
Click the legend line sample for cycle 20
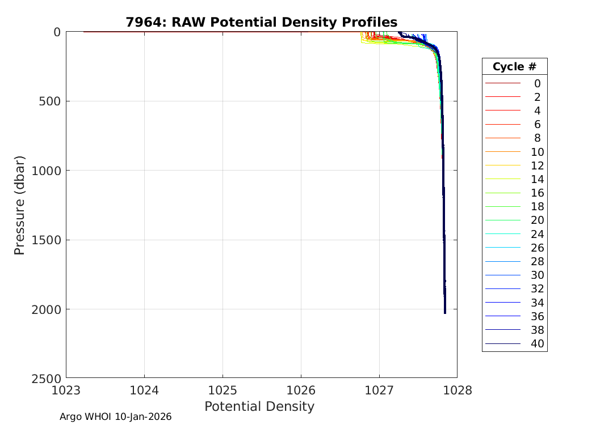click(x=502, y=220)
